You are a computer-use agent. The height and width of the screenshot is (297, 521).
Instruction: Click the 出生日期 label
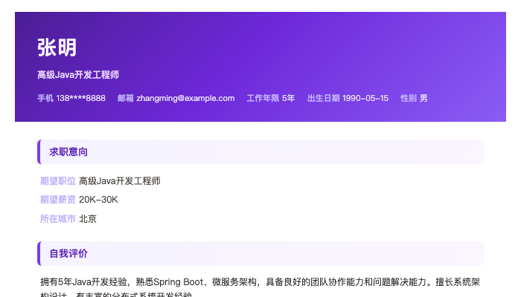(323, 98)
